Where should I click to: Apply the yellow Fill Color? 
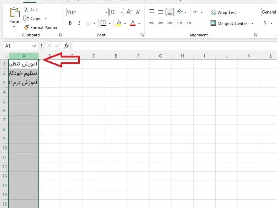[x=119, y=23]
